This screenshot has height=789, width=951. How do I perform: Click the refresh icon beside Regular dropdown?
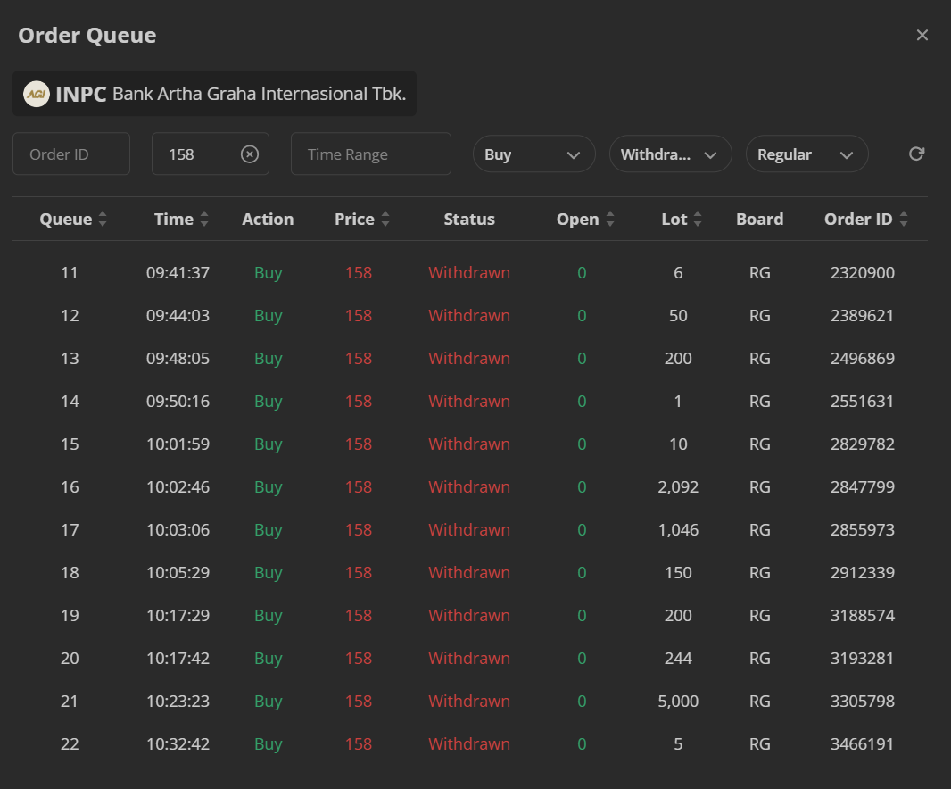916,154
